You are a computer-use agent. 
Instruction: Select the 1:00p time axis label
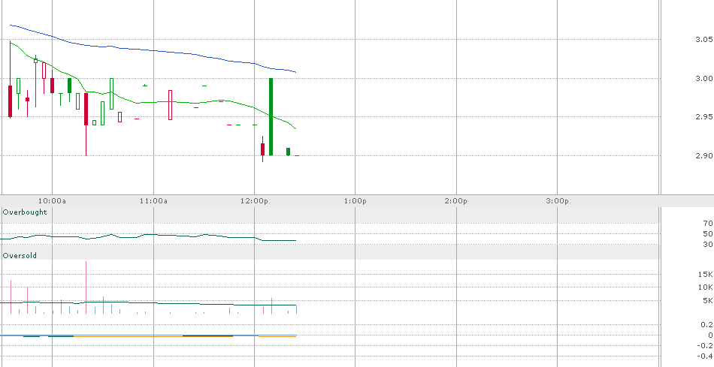(x=355, y=201)
